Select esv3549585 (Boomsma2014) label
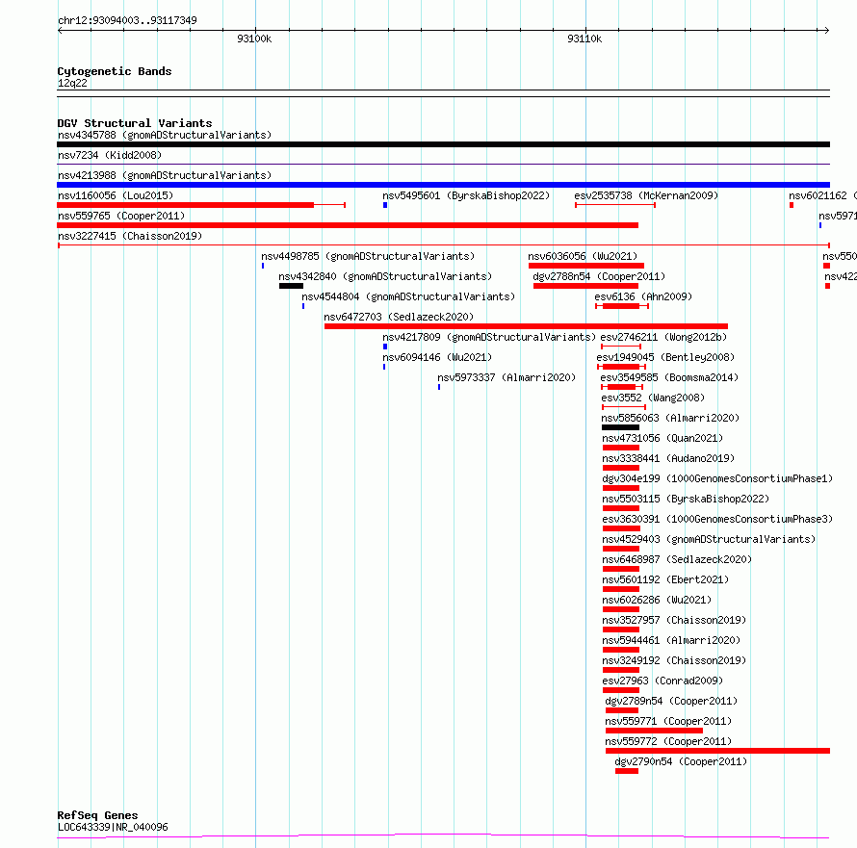The height and width of the screenshot is (848, 857). (x=669, y=377)
